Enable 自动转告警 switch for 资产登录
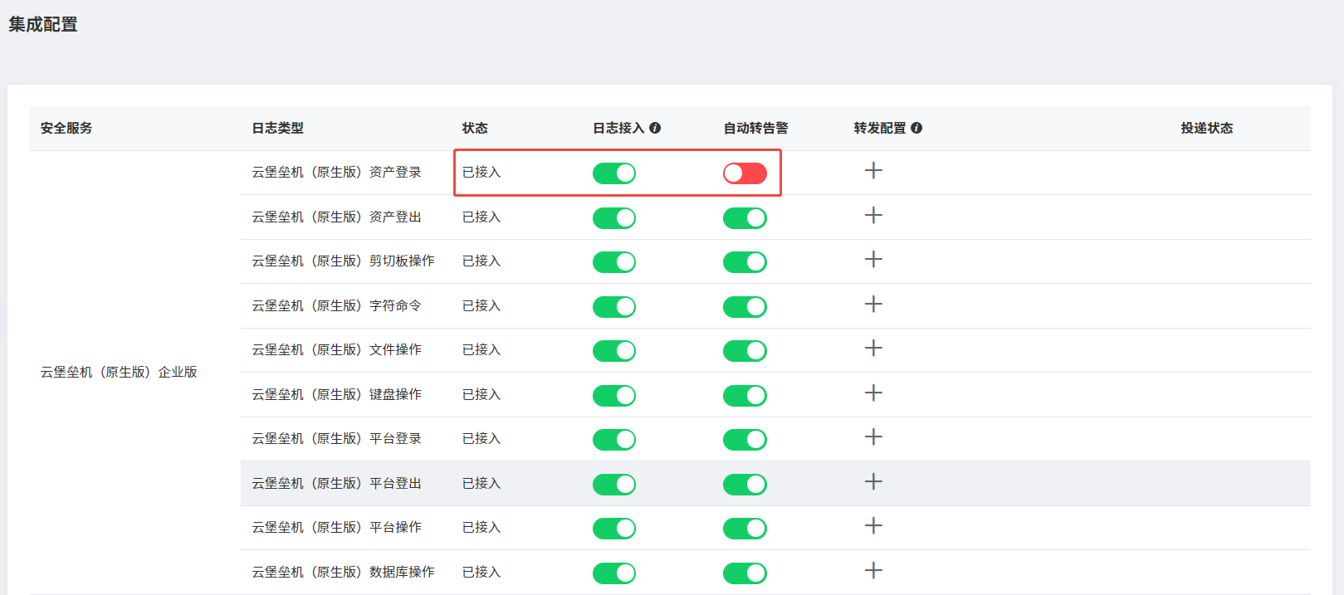The image size is (1344, 595). pos(745,173)
